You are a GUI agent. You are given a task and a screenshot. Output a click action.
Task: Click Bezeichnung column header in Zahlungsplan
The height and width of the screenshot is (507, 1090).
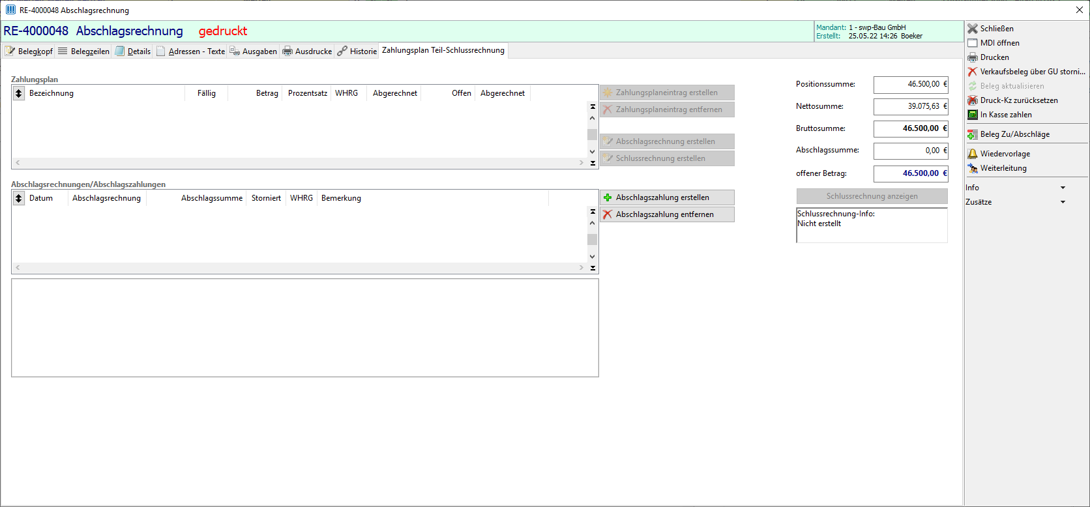(105, 93)
